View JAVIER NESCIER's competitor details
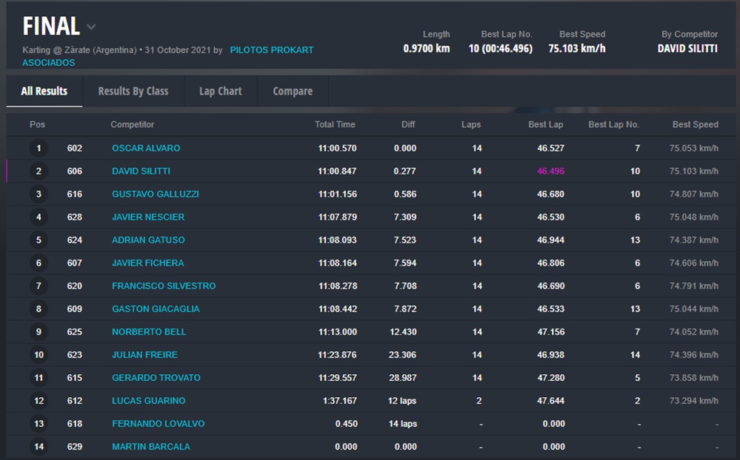The image size is (740, 460). click(148, 217)
